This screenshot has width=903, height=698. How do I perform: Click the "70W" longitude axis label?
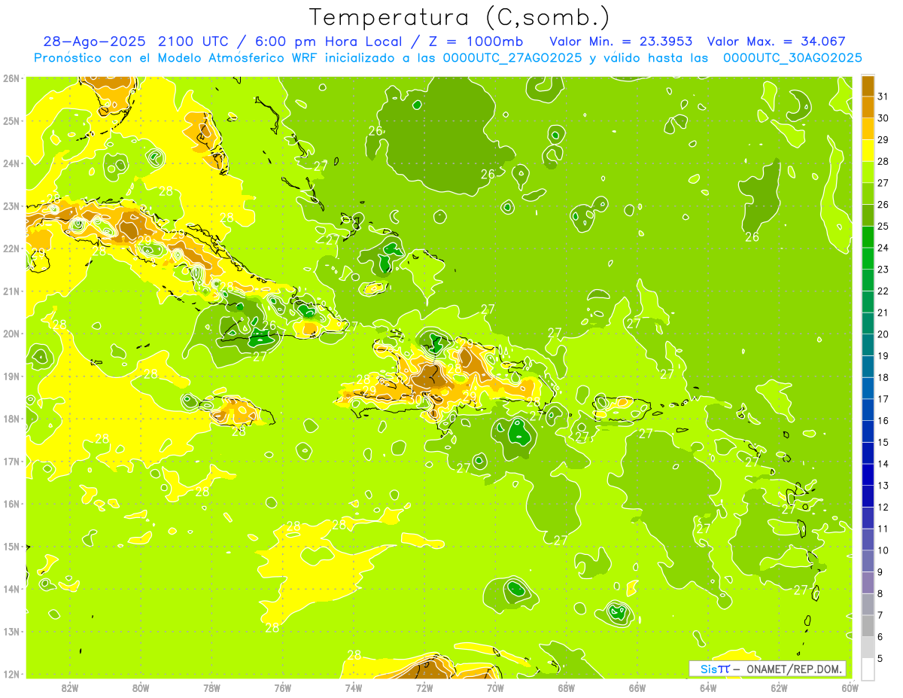(495, 687)
